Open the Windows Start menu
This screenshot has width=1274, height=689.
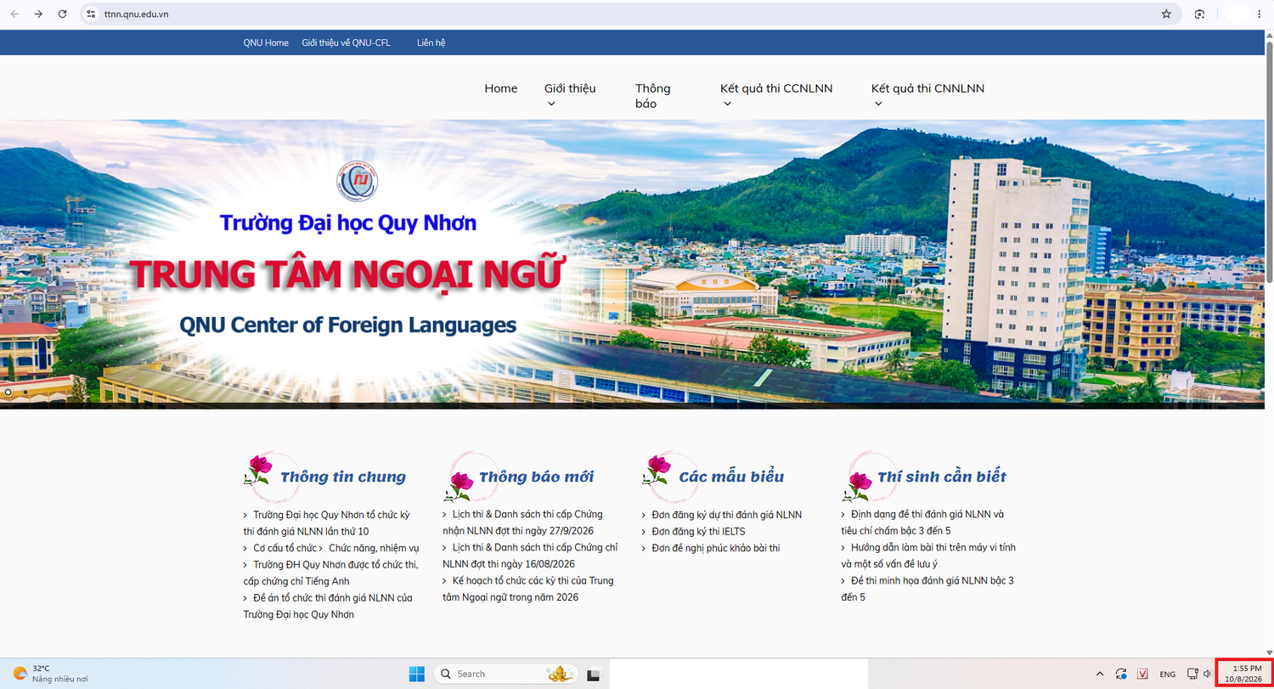click(x=416, y=674)
